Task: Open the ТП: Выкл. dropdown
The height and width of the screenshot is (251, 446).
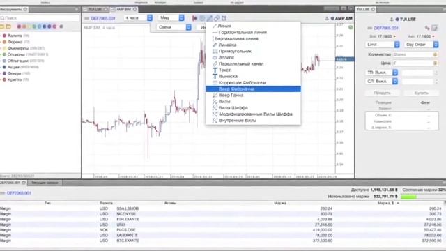Action: [x=381, y=73]
